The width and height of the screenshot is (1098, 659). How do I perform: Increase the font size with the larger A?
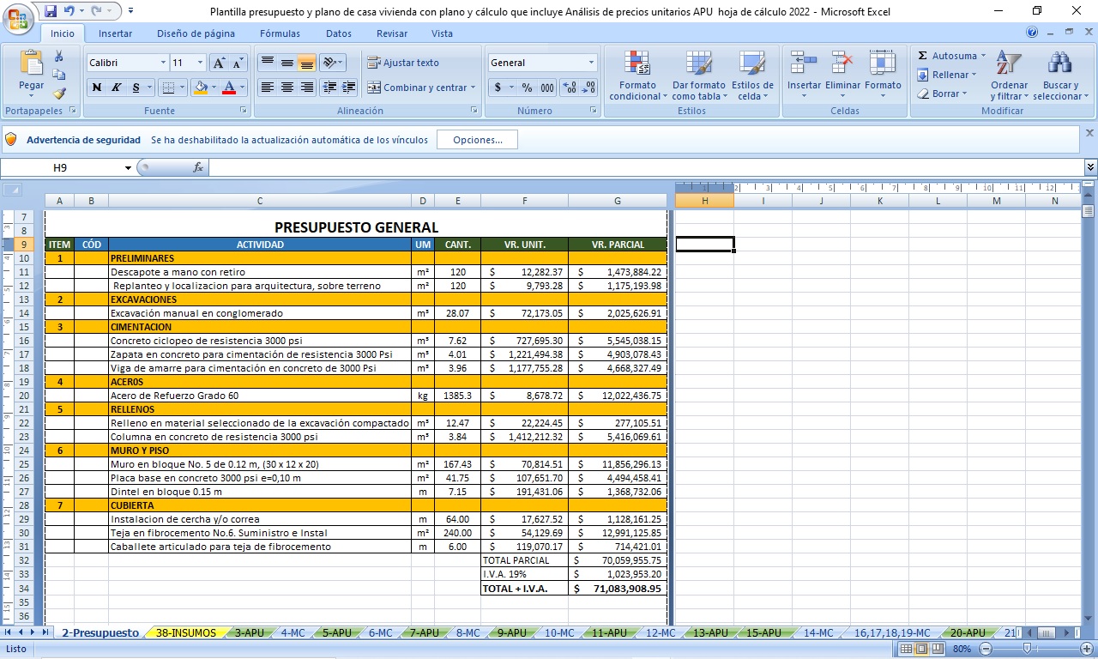pyautogui.click(x=219, y=63)
